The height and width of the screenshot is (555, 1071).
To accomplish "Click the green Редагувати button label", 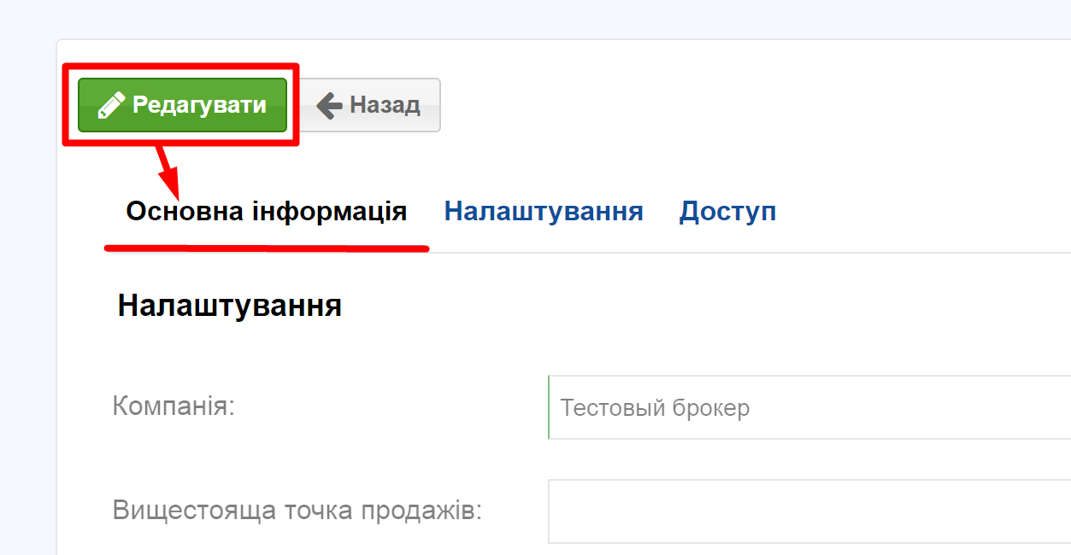I will click(x=199, y=105).
